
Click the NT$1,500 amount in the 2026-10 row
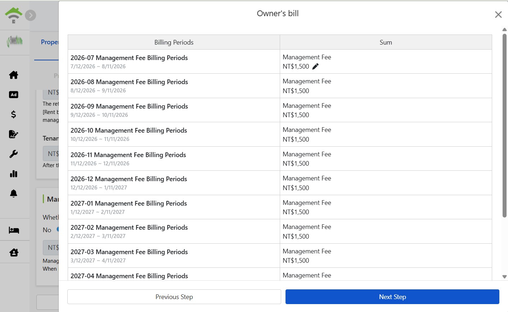[x=296, y=139]
